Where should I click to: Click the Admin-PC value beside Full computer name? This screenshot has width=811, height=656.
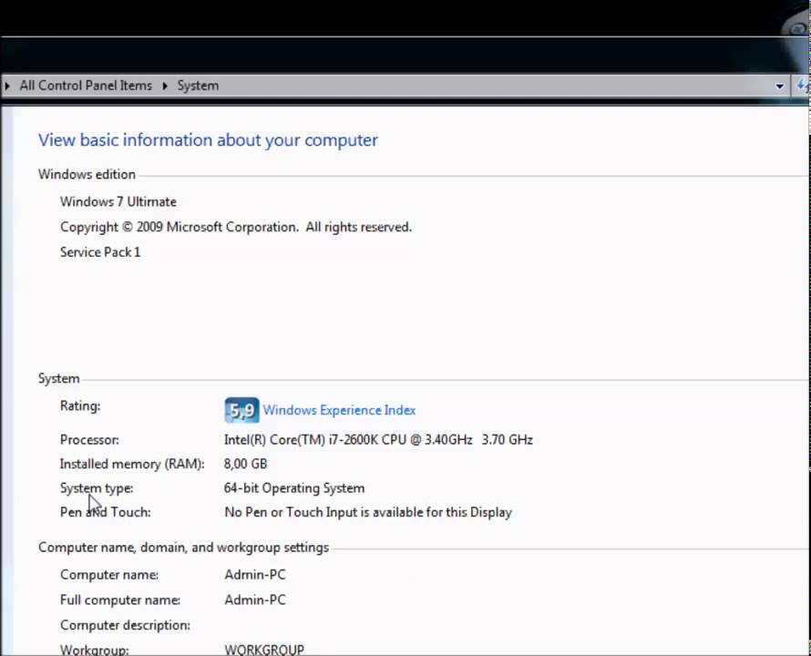point(255,600)
